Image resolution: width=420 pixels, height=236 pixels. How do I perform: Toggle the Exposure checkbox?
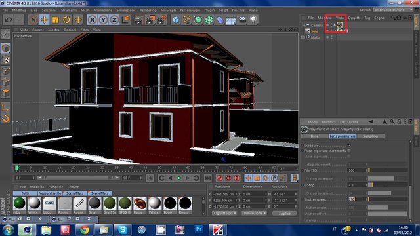pos(349,146)
